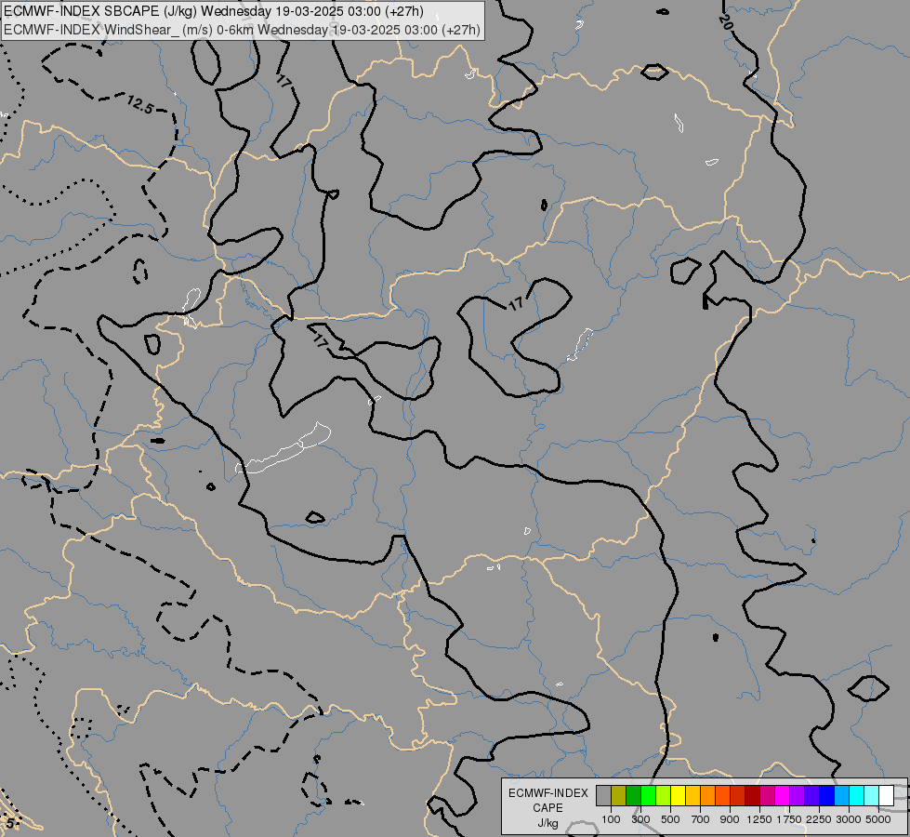Click the 5 dotted contour label
Image resolution: width=910 pixels, height=837 pixels.
pyautogui.click(x=11, y=823)
